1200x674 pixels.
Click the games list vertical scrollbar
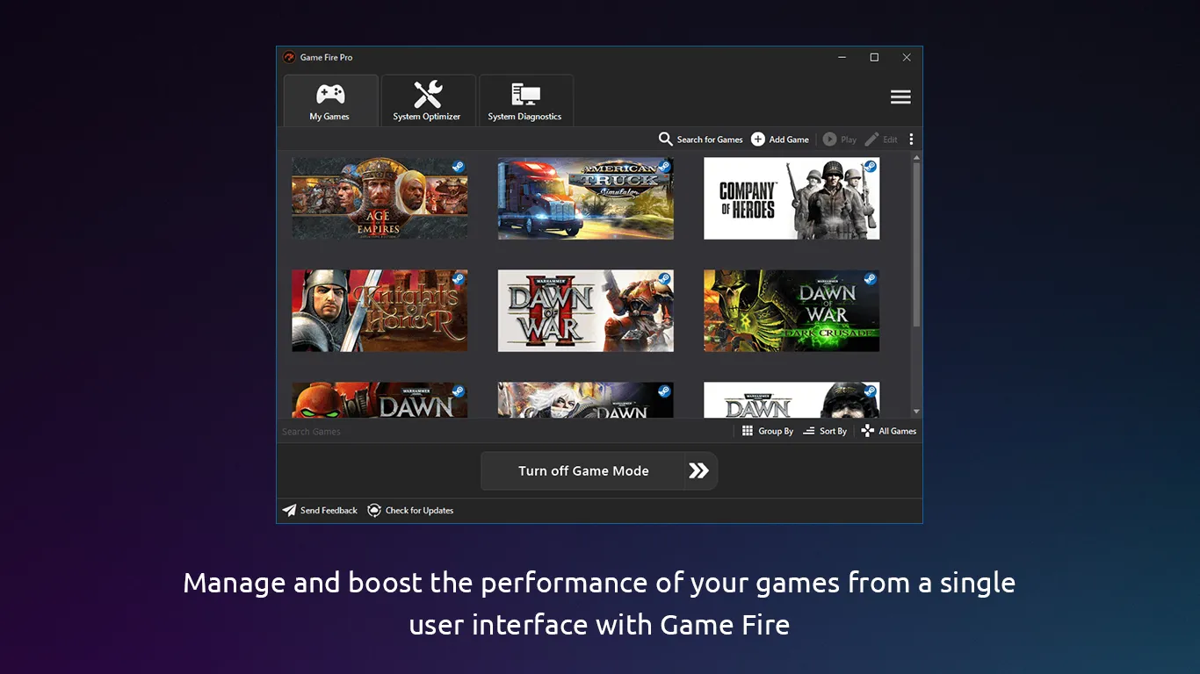click(916, 244)
